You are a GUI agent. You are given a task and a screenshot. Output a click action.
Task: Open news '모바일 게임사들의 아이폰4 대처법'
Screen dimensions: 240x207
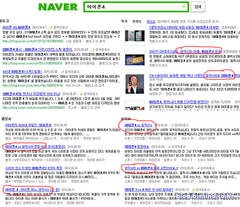pyautogui.click(x=184, y=28)
